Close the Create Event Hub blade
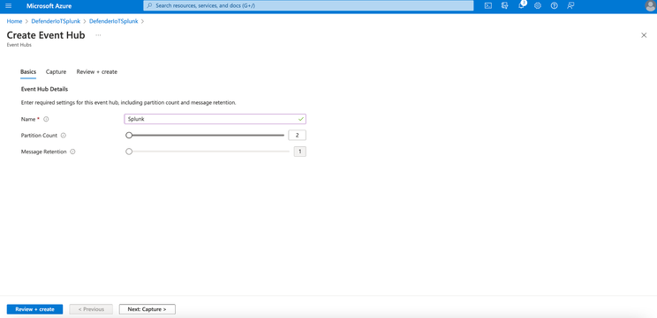 (644, 35)
